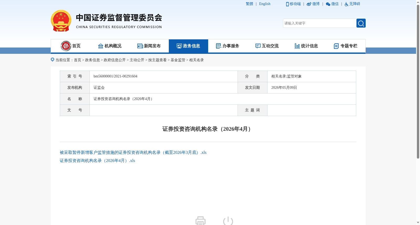This screenshot has height=225, width=420.
Task: Download 证券投资咨询机构名录（2026年4月）.xls
Action: tap(97, 161)
